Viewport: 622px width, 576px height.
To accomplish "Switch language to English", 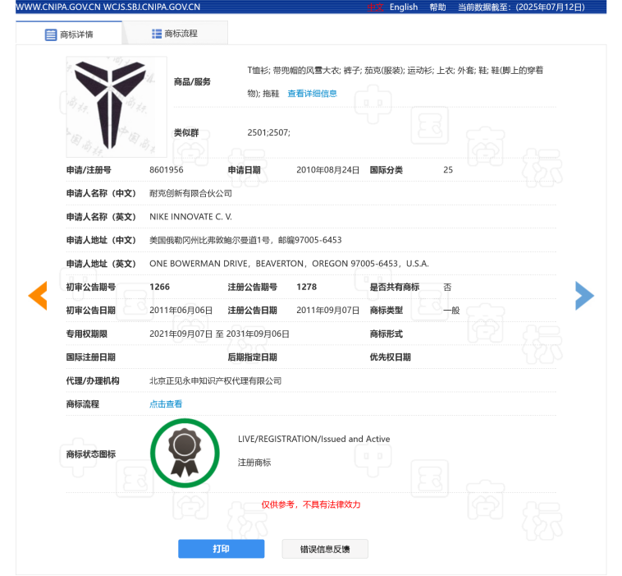I will [x=404, y=7].
